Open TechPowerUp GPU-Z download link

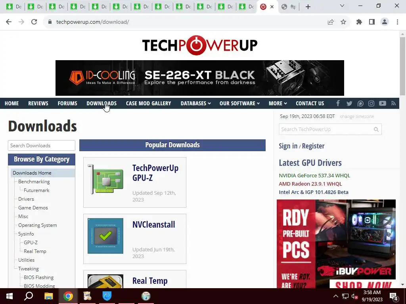[x=155, y=173]
